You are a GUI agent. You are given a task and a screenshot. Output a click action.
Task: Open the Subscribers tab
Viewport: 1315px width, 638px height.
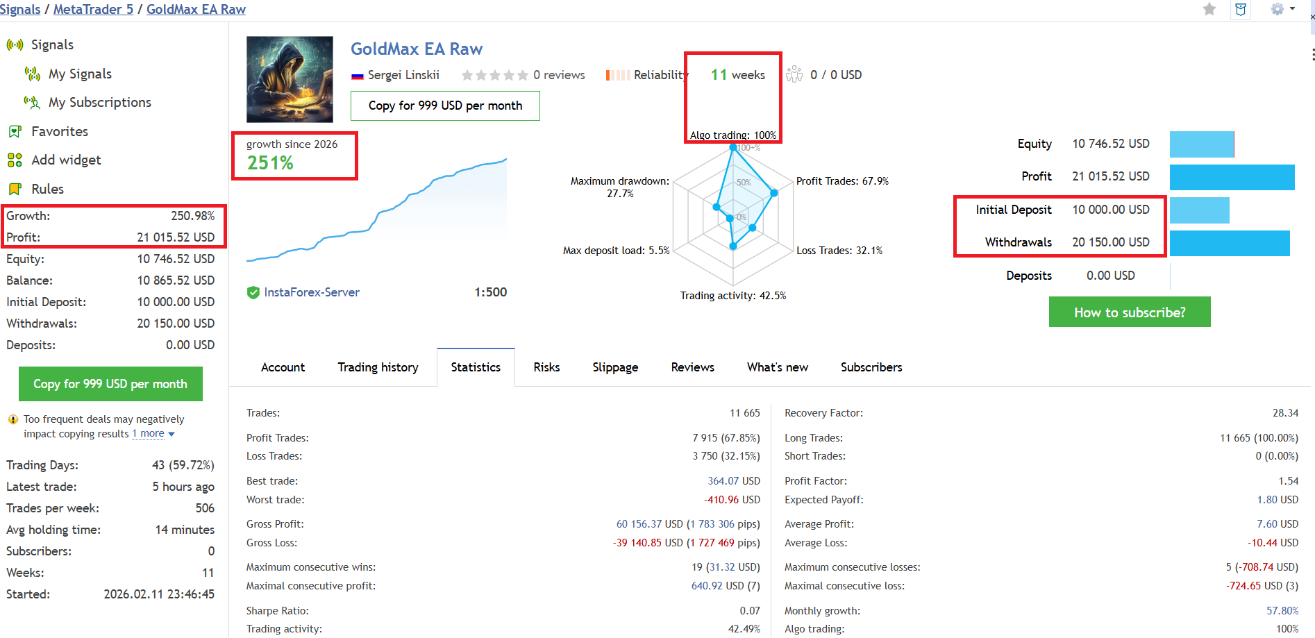coord(871,367)
